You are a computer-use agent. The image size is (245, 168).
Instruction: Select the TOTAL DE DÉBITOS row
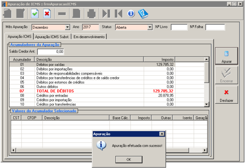click(107, 91)
